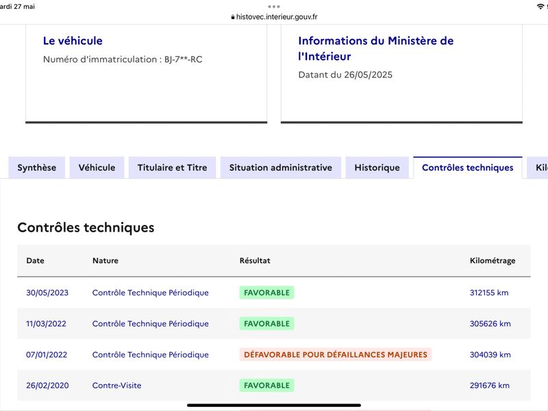Image resolution: width=548 pixels, height=411 pixels.
Task: Select the FAVORABLE badge for 30/05/2023
Action: point(266,293)
